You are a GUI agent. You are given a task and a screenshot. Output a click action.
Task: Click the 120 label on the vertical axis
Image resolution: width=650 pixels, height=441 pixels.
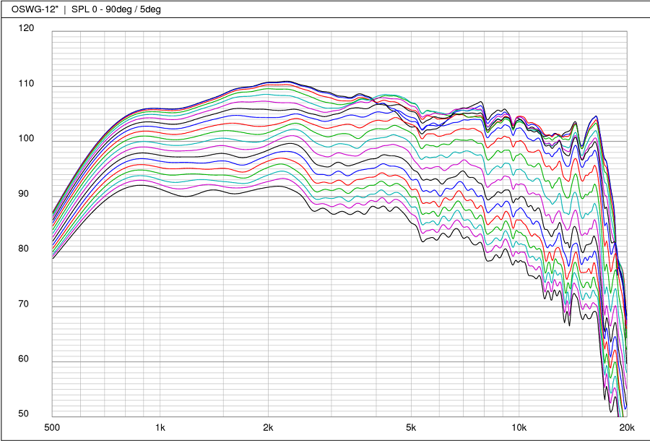coord(26,28)
